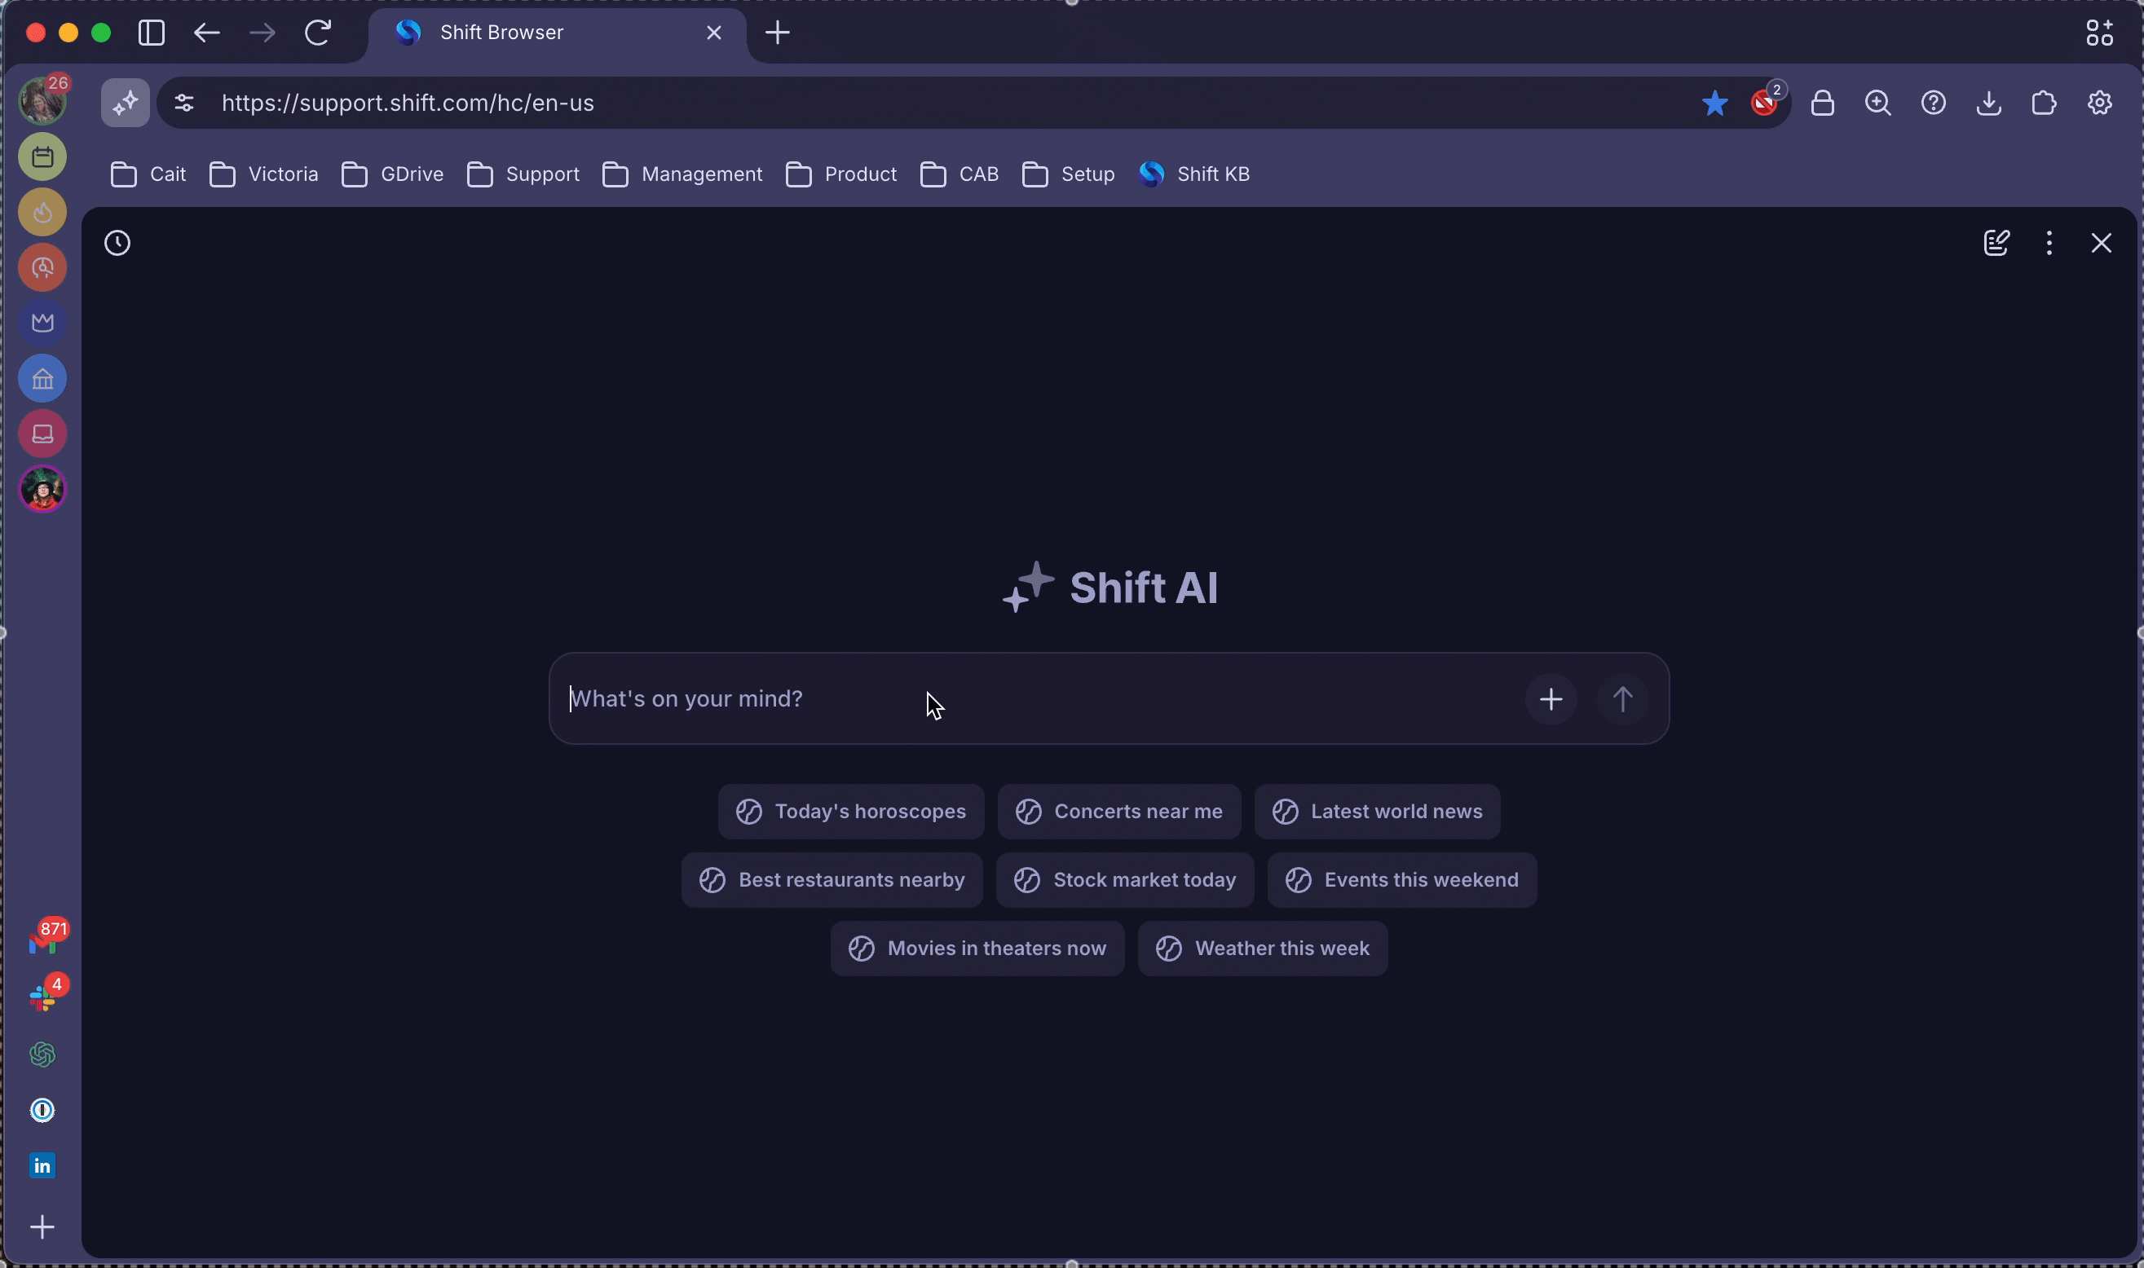Open the red search sidebar icon
2144x1268 pixels.
pyautogui.click(x=42, y=268)
